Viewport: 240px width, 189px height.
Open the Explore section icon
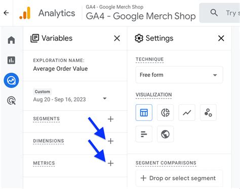pos(11,80)
